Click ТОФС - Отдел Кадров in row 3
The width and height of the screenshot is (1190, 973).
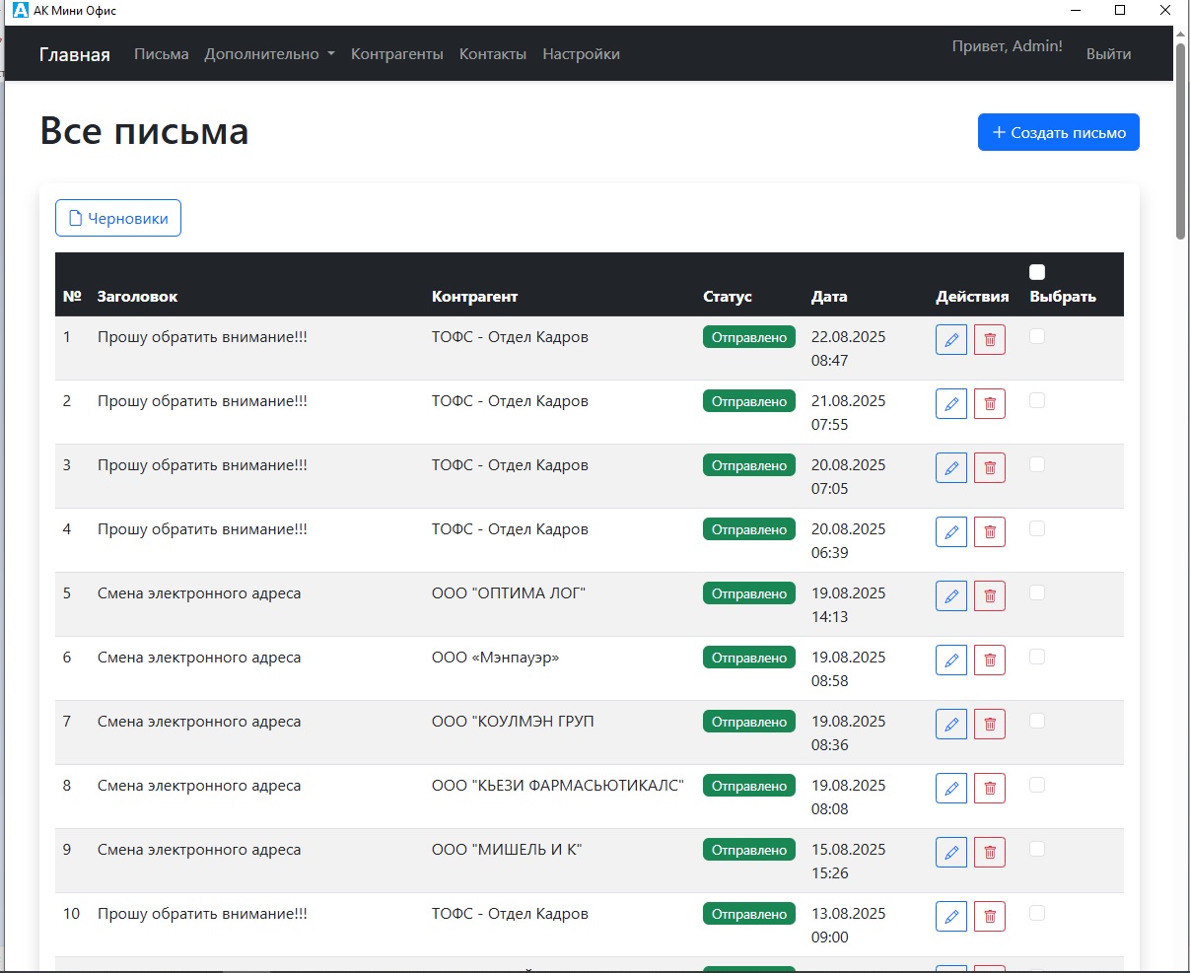(510, 465)
